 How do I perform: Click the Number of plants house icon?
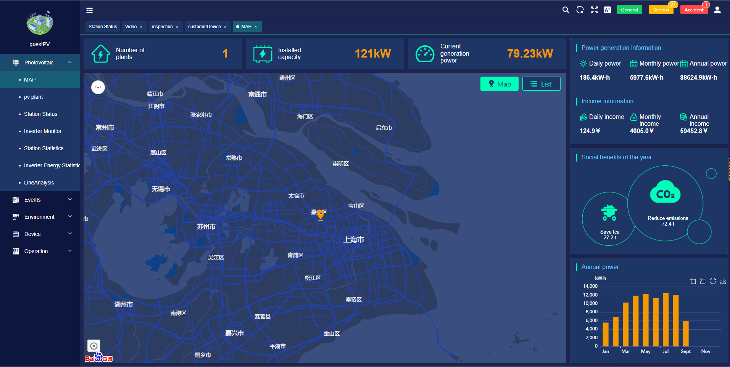pyautogui.click(x=101, y=54)
